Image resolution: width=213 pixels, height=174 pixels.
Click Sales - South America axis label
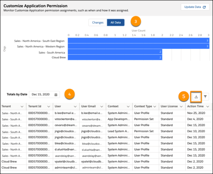pyautogui.click(x=52, y=53)
